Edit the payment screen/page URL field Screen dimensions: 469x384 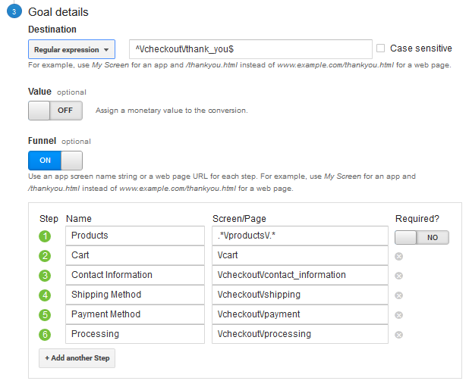coord(300,314)
